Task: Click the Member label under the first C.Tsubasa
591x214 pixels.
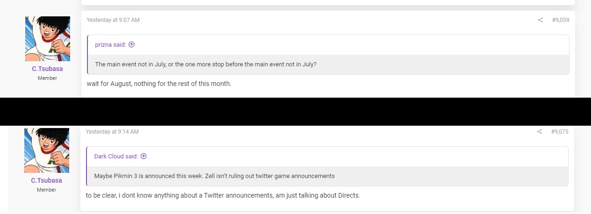Action: click(47, 78)
